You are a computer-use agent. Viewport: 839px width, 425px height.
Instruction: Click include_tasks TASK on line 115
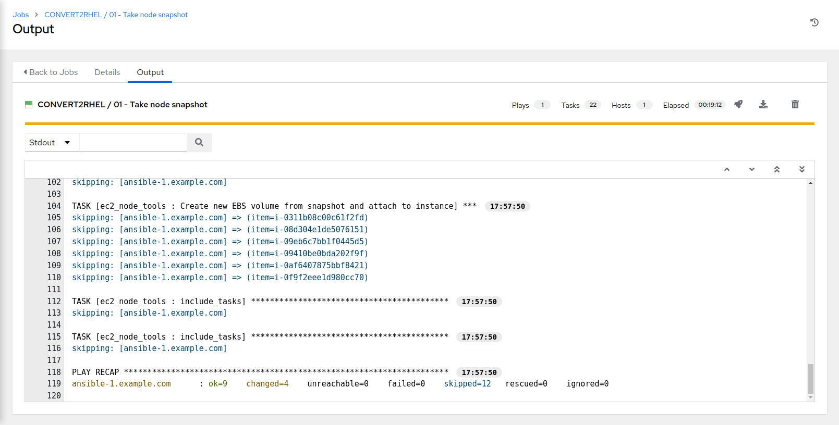[260, 337]
